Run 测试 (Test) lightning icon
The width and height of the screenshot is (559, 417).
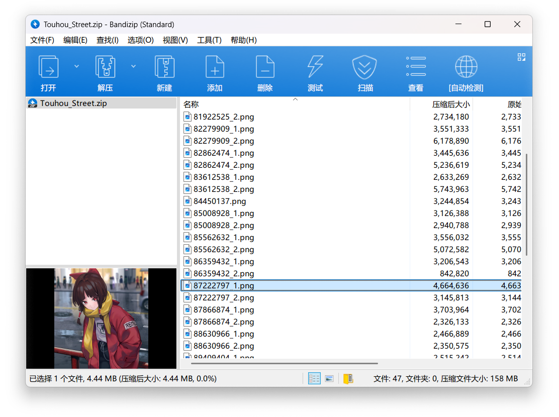click(x=315, y=68)
